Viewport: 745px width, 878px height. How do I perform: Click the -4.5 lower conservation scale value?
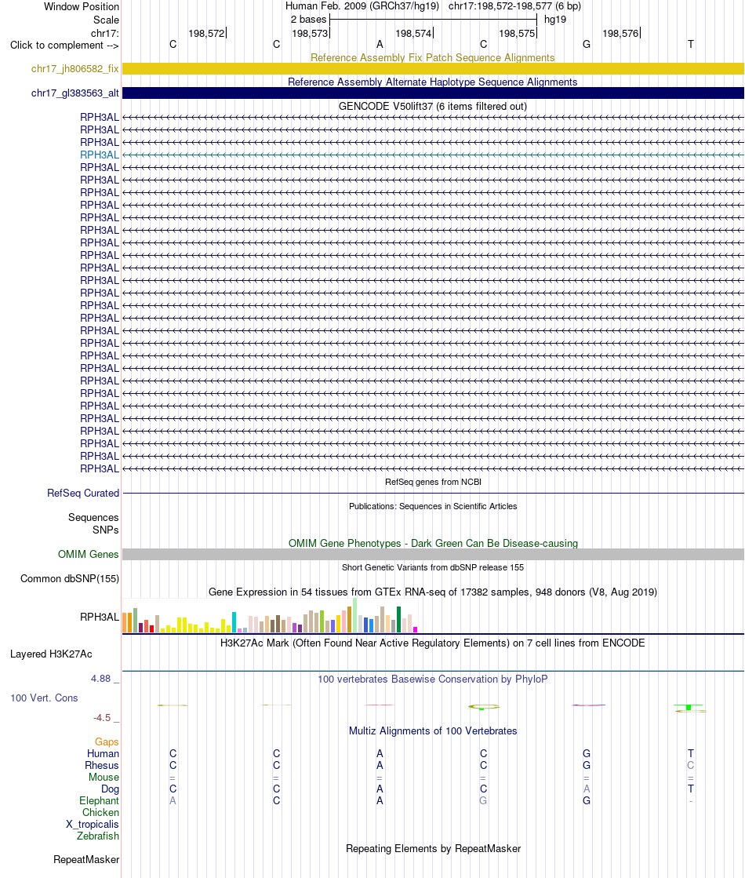point(102,717)
